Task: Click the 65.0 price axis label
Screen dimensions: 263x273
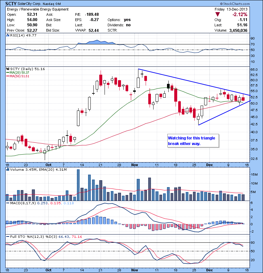Action: click(254, 70)
